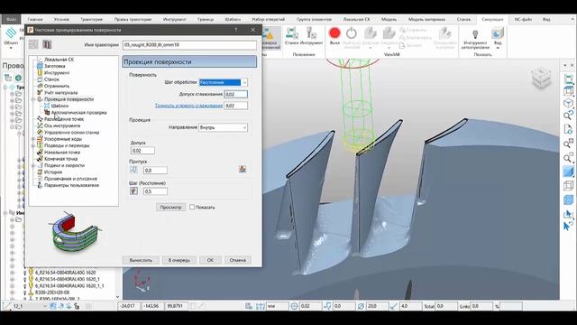The height and width of the screenshot is (325, 577).
Task: Click Инструмент автопрорисовки lightbulb icon
Action: pyautogui.click(x=475, y=34)
